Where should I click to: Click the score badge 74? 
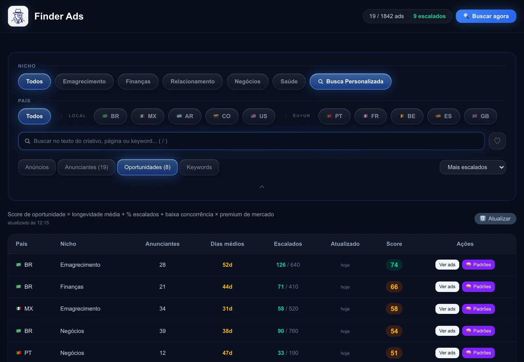click(394, 265)
